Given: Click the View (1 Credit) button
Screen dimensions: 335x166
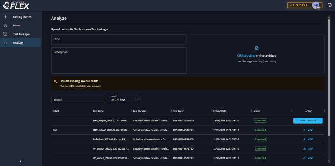Looking at the screenshot, I should (x=308, y=121).
